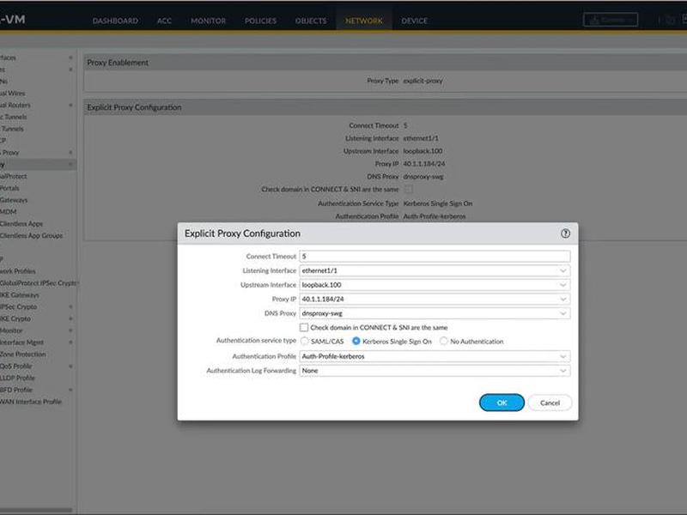Select the NETWORK tab

(x=363, y=21)
